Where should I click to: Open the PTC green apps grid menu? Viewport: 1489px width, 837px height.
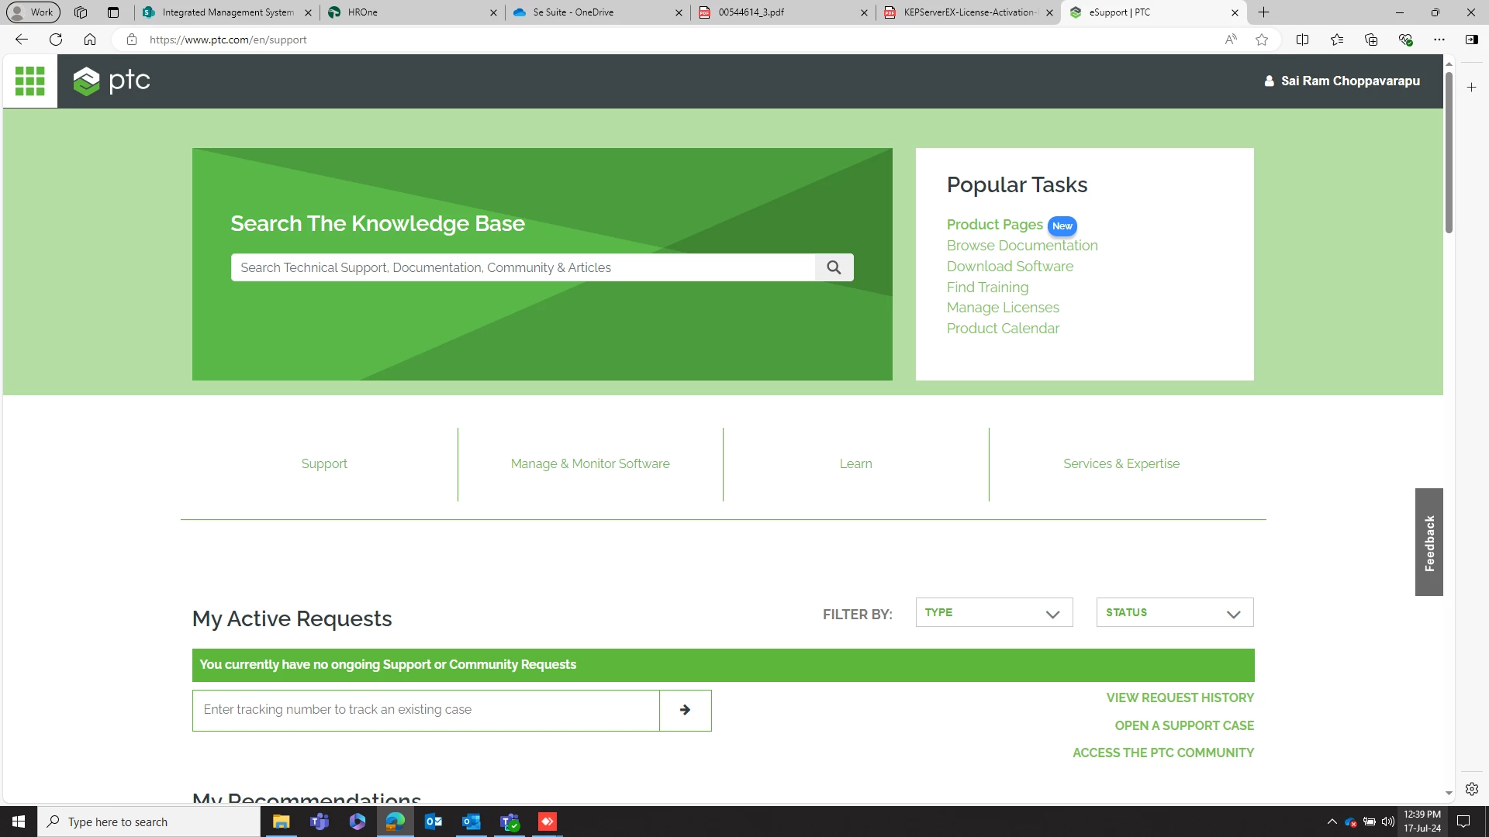[29, 81]
